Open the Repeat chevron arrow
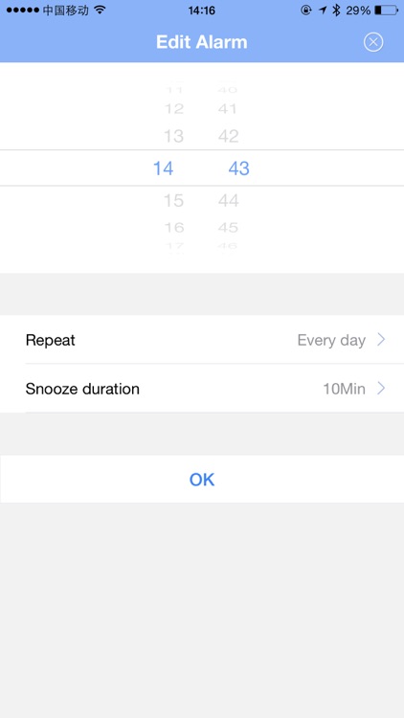404x718 pixels. click(381, 340)
